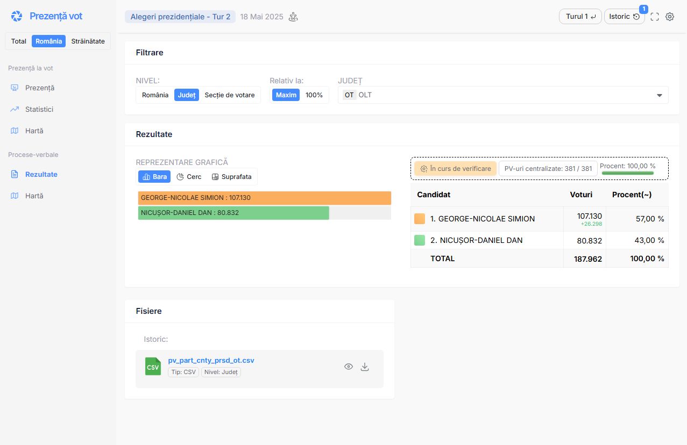Click the orange GEORGE-NICOLAE SIMION bar

tap(265, 198)
